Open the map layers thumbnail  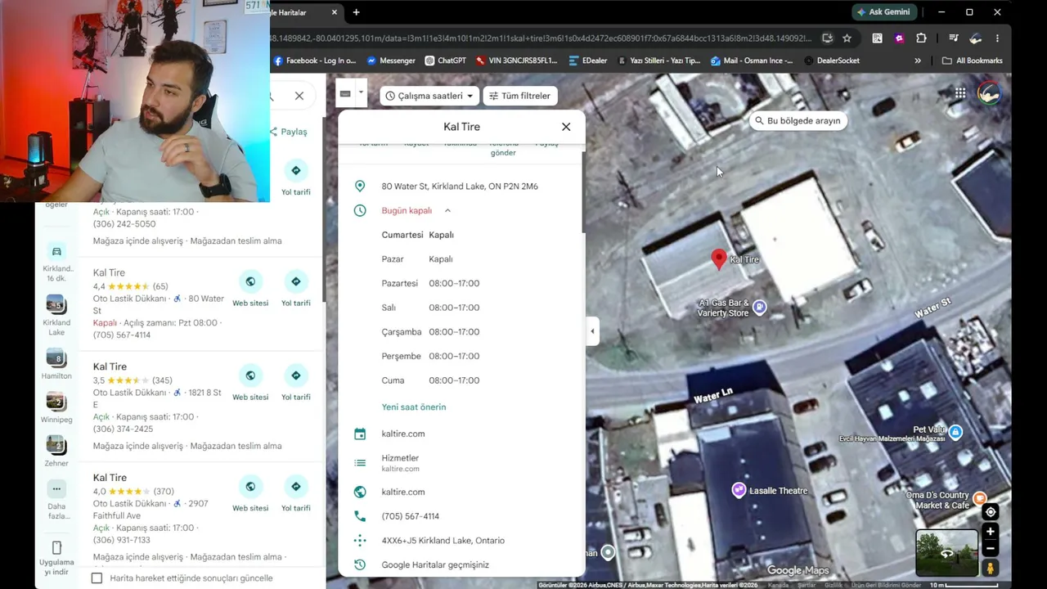pos(946,554)
